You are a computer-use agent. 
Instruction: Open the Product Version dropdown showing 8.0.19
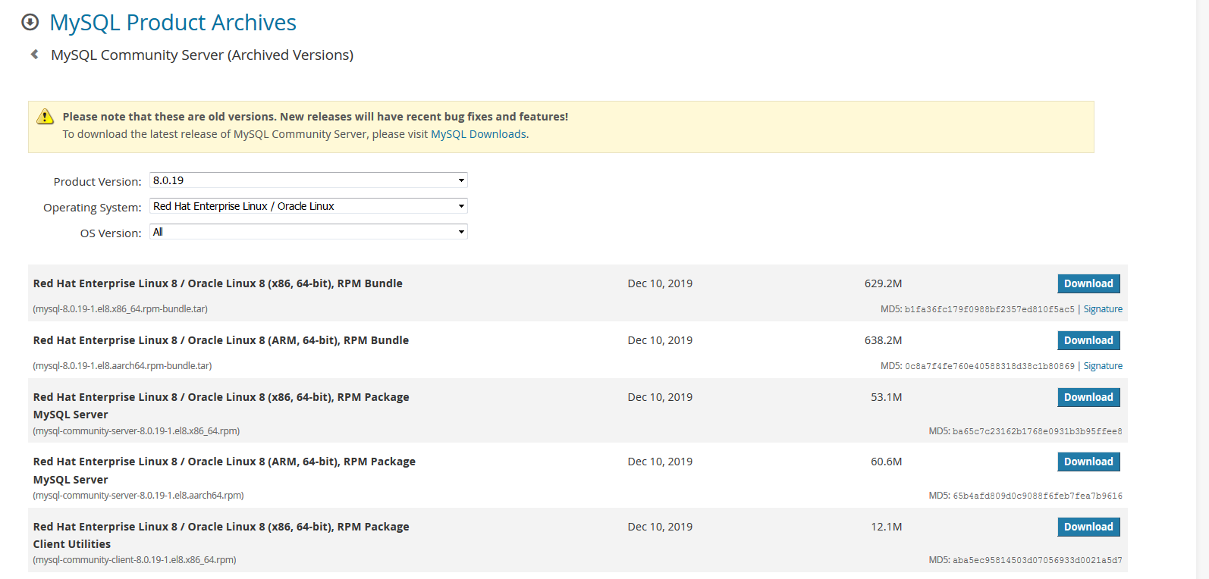point(309,180)
